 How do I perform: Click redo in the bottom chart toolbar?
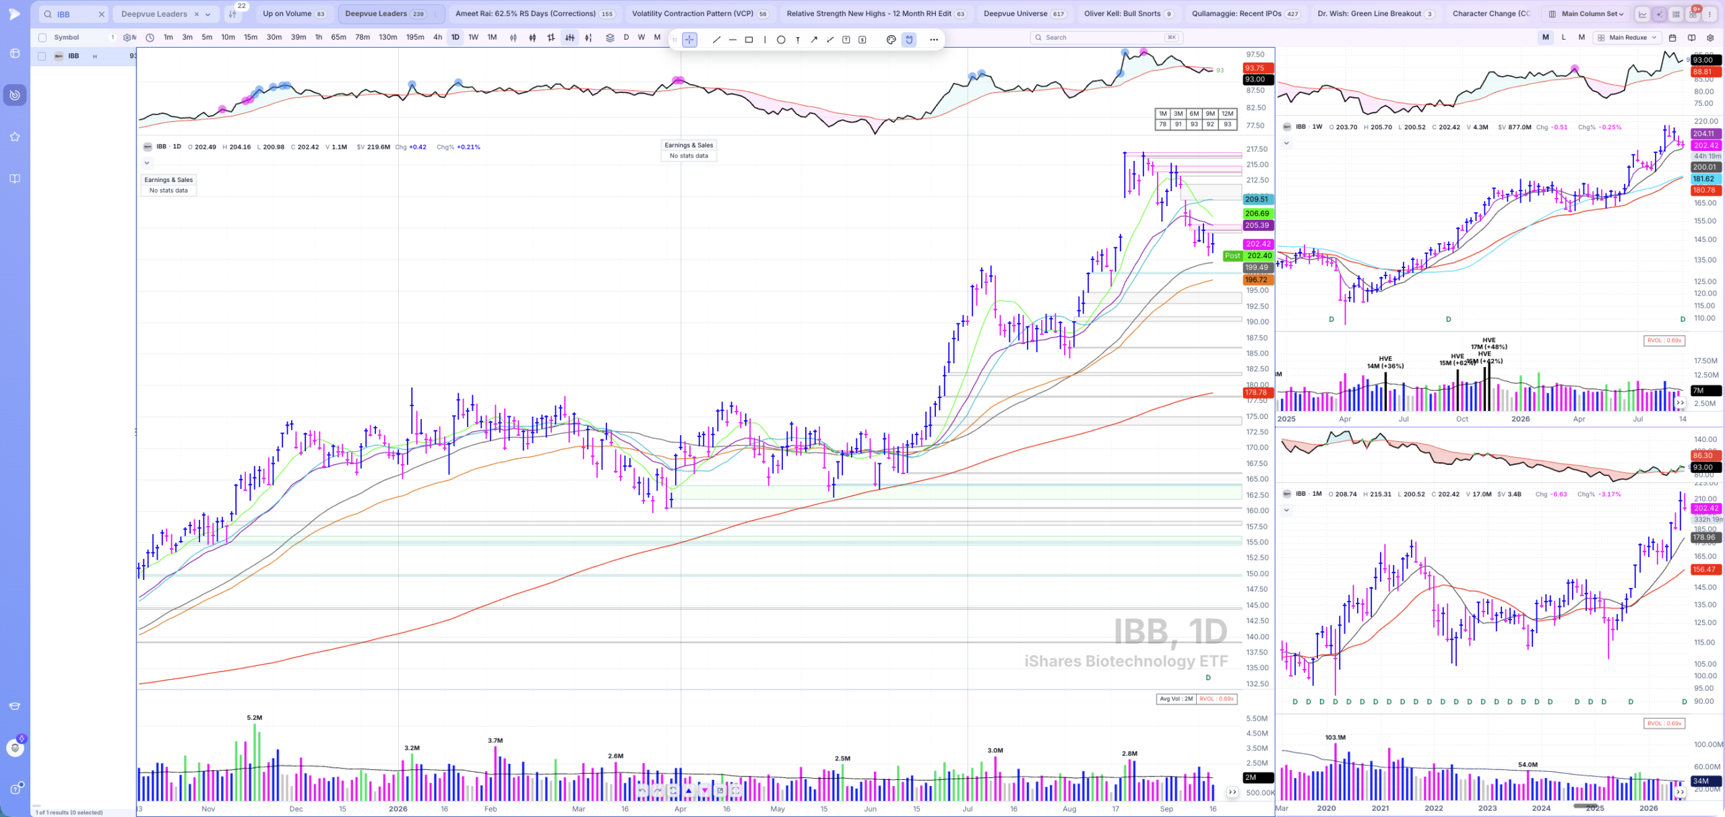click(x=658, y=791)
